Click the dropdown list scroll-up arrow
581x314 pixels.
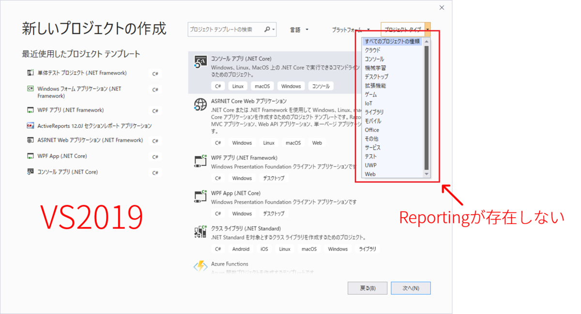pos(427,42)
